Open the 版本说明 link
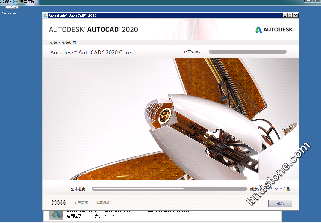The height and width of the screenshot is (223, 321). [103, 203]
